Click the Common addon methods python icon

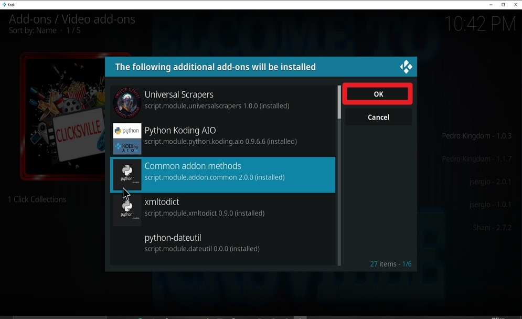coord(127,175)
